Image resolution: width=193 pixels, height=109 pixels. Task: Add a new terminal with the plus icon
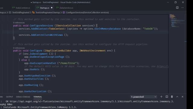(x=161, y=97)
